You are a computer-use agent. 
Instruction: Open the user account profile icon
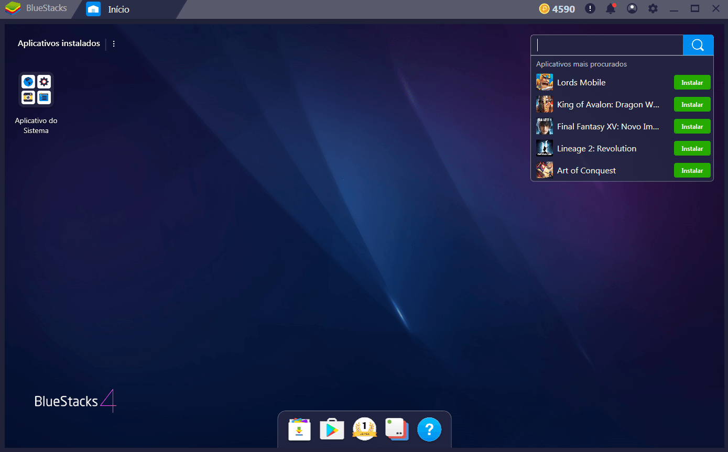(x=632, y=8)
